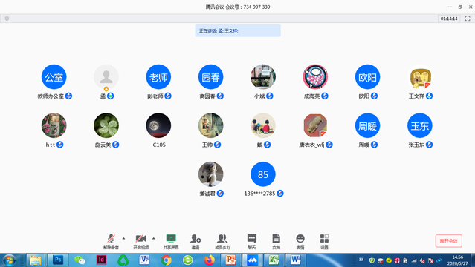Viewport: 475px width, 267px height.
Task: Open the Windows Start menu
Action: [x=9, y=260]
